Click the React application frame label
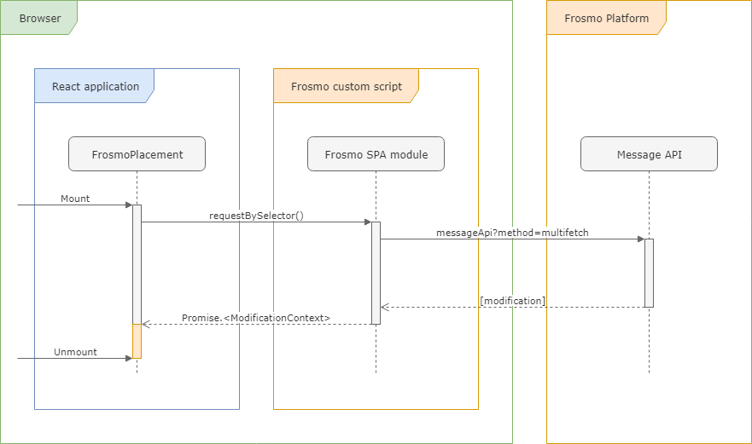The height and width of the screenshot is (444, 752). click(95, 86)
